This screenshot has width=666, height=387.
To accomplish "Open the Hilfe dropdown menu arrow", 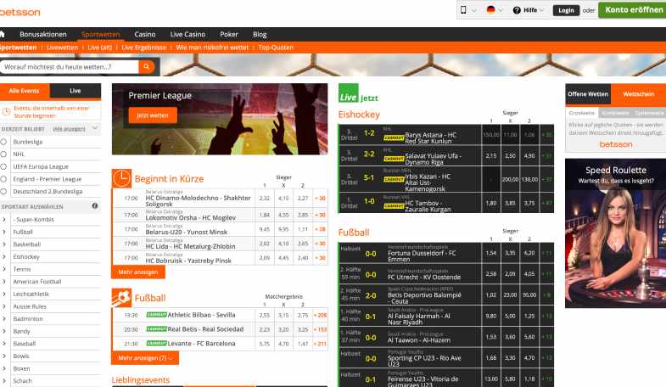I will click(542, 10).
